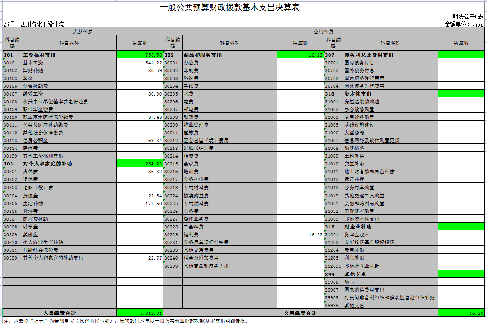Viewport: 487px width, 324px height.
Task: Click the 机关事业单位基本养老保险费 cell
Action: pos(69,101)
